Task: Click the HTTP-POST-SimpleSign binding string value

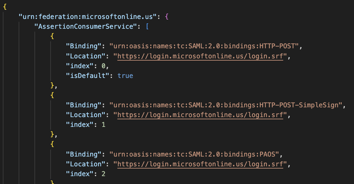Action: [x=226, y=105]
